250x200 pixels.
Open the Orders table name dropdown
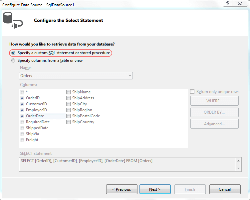pyautogui.click(x=76, y=75)
